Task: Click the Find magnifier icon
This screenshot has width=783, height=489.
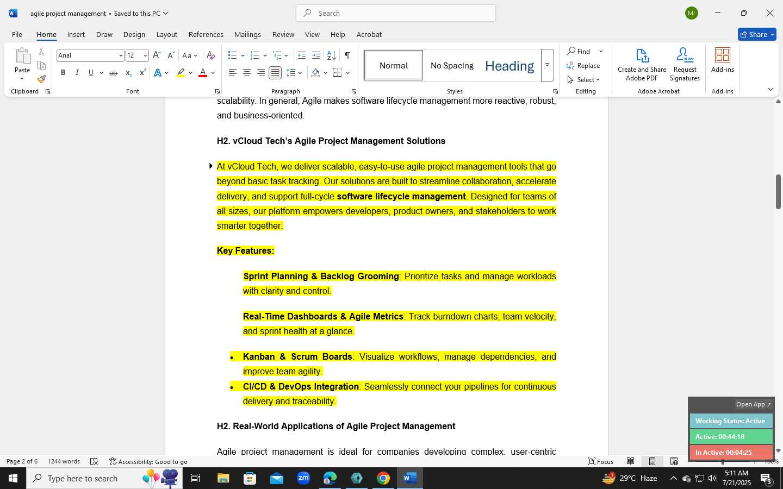Action: click(572, 51)
